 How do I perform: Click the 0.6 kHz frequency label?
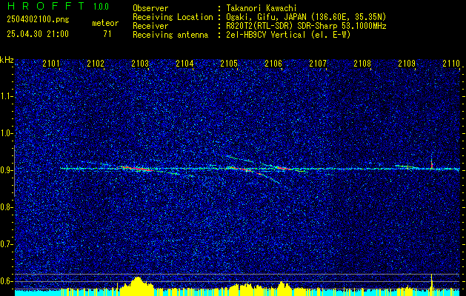6,281
